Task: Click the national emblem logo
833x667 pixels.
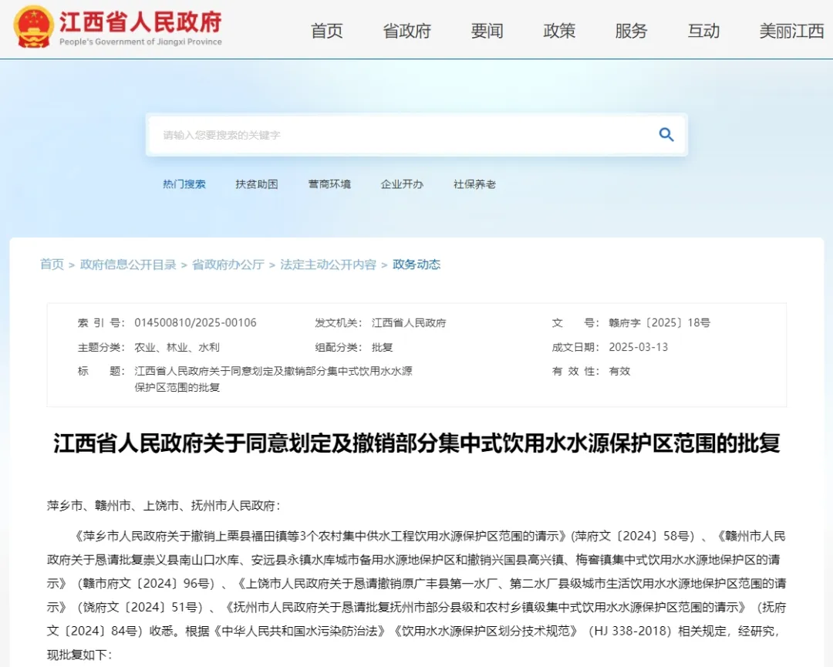Action: pyautogui.click(x=33, y=27)
